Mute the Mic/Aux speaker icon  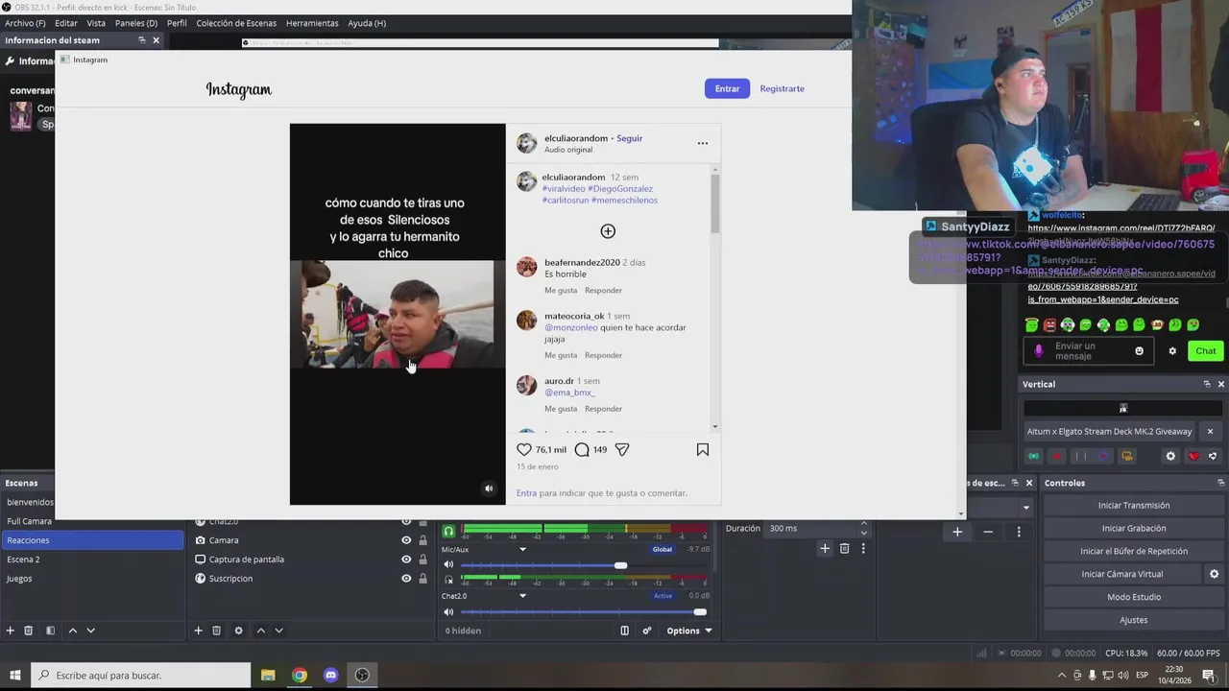[448, 564]
